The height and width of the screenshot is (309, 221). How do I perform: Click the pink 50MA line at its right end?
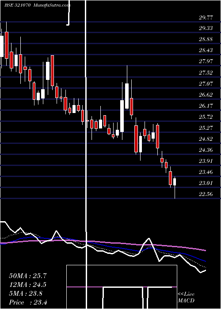(x=205, y=250)
